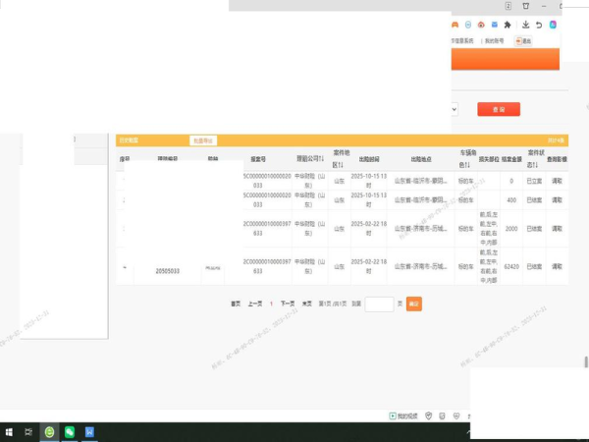This screenshot has height=442, width=589.
Task: Click the undo arrow icon in browser toolbar
Action: (x=540, y=25)
